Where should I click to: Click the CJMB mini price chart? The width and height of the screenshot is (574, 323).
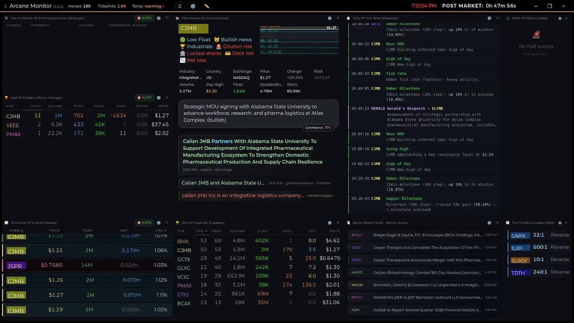click(299, 39)
